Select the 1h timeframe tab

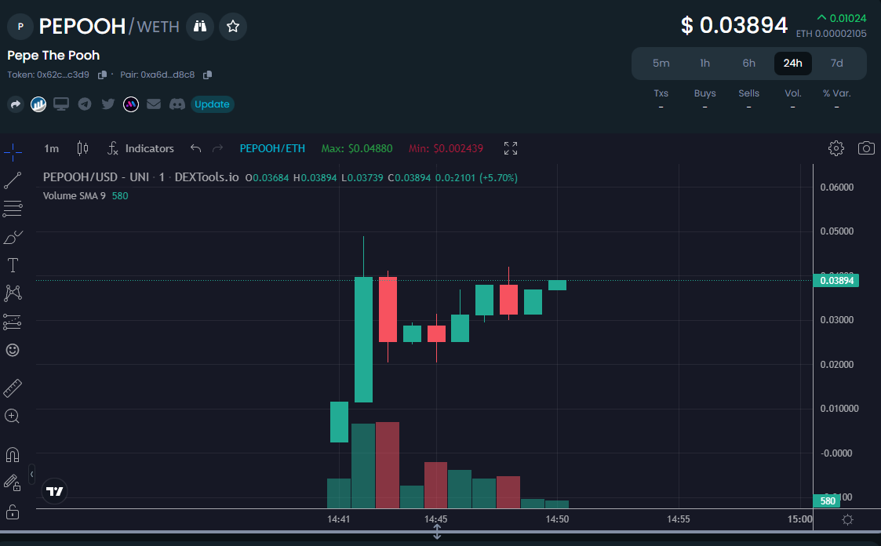[x=704, y=63]
